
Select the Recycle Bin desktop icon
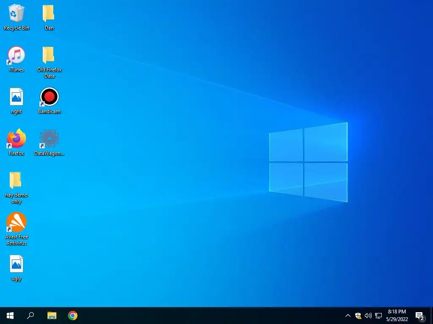coord(16,17)
